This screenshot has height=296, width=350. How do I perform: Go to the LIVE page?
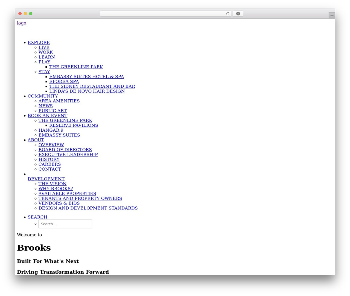click(x=44, y=48)
